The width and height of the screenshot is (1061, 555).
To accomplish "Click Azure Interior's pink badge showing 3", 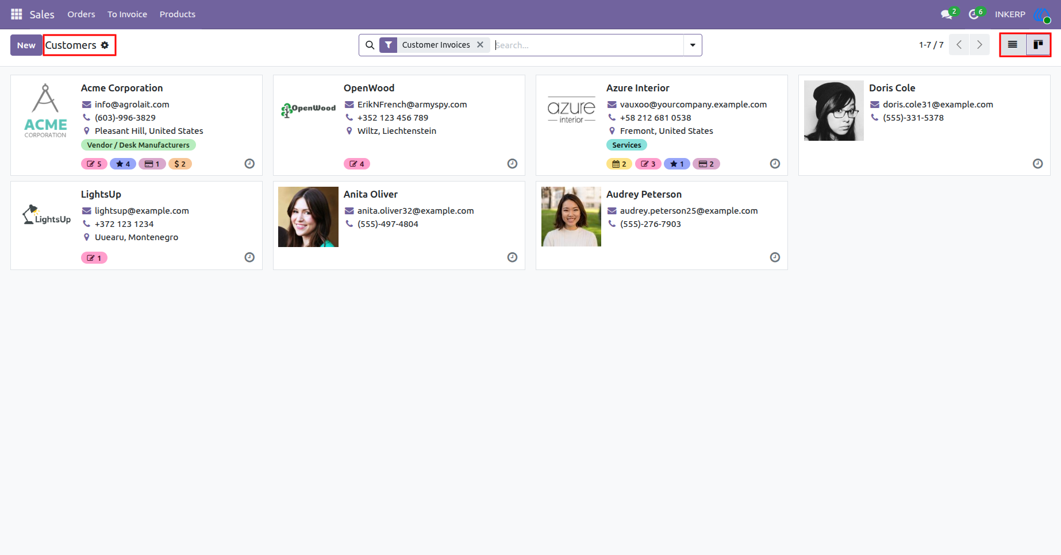I will tap(648, 164).
